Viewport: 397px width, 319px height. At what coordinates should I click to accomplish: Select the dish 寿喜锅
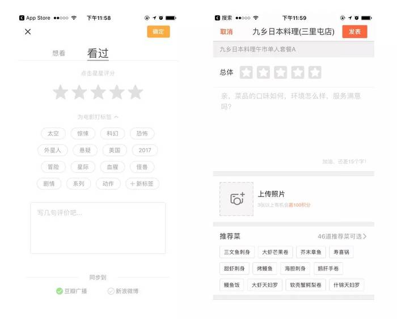click(x=341, y=252)
